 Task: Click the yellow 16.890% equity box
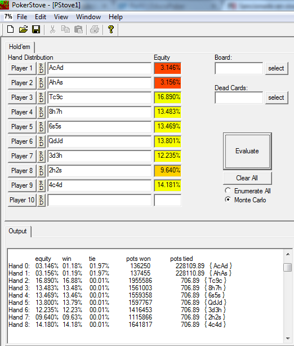[x=168, y=97]
